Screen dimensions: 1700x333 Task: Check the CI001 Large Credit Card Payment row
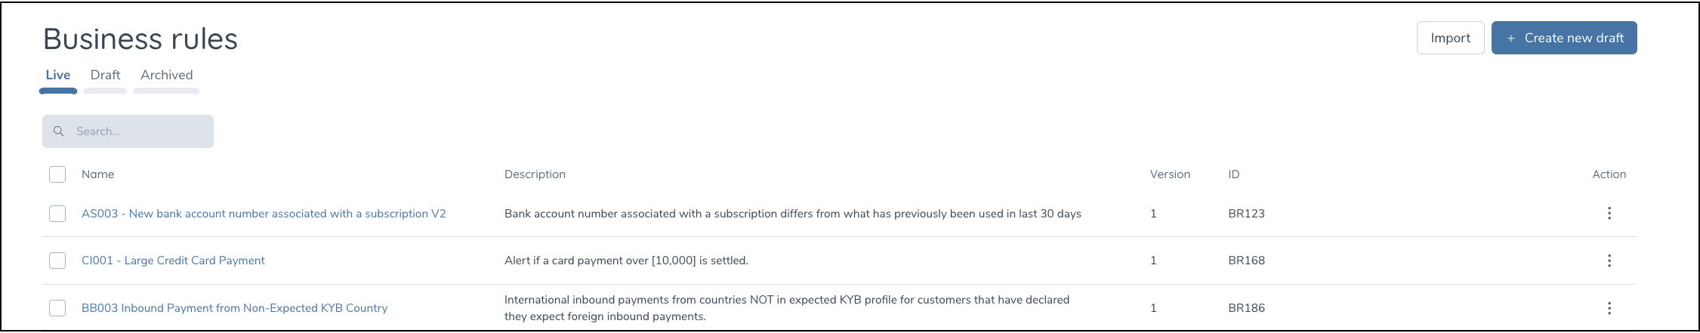coord(57,261)
